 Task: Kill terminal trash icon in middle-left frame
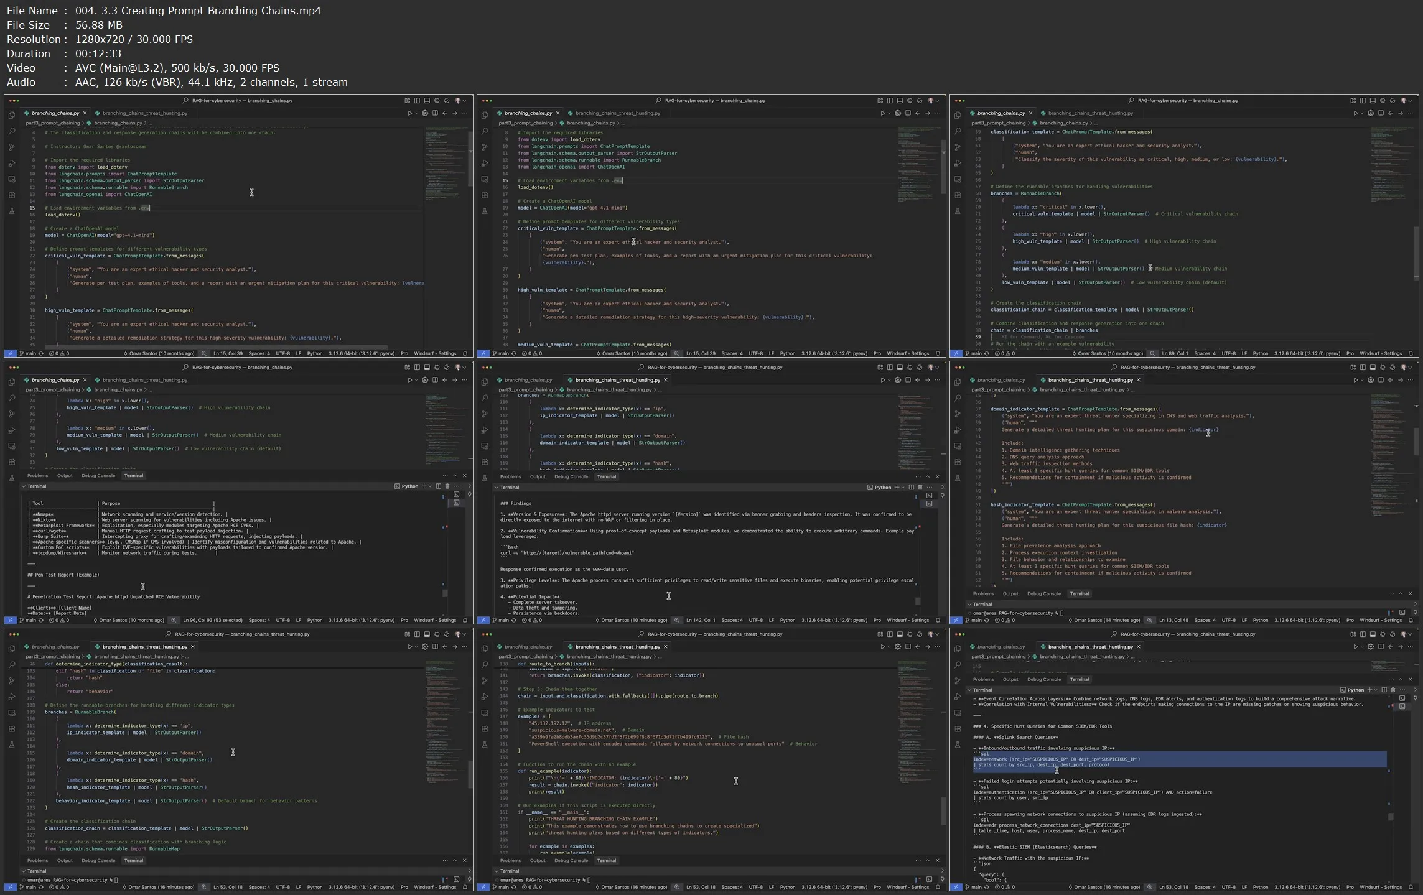click(447, 486)
